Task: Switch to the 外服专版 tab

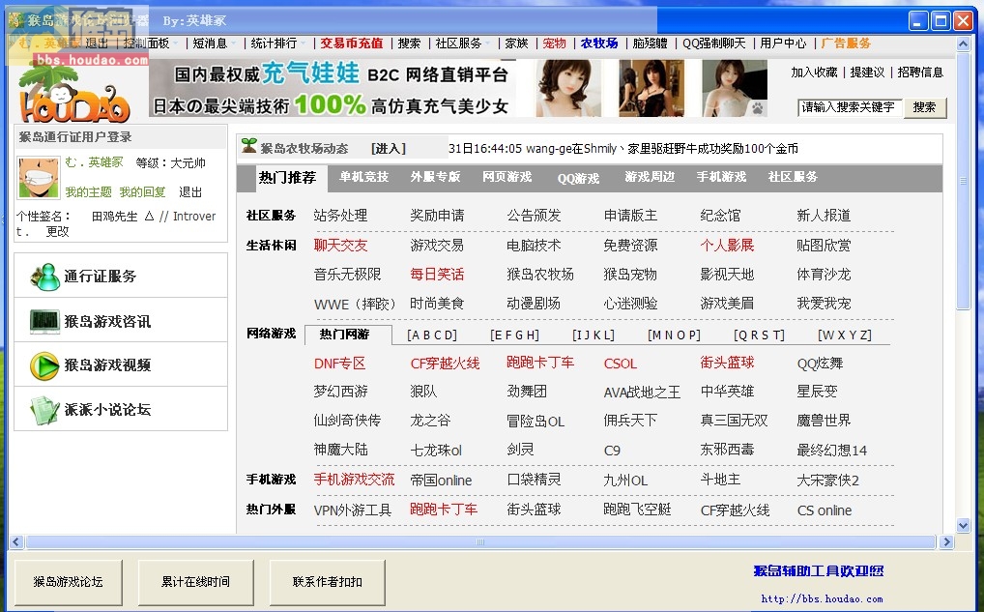Action: click(x=436, y=177)
